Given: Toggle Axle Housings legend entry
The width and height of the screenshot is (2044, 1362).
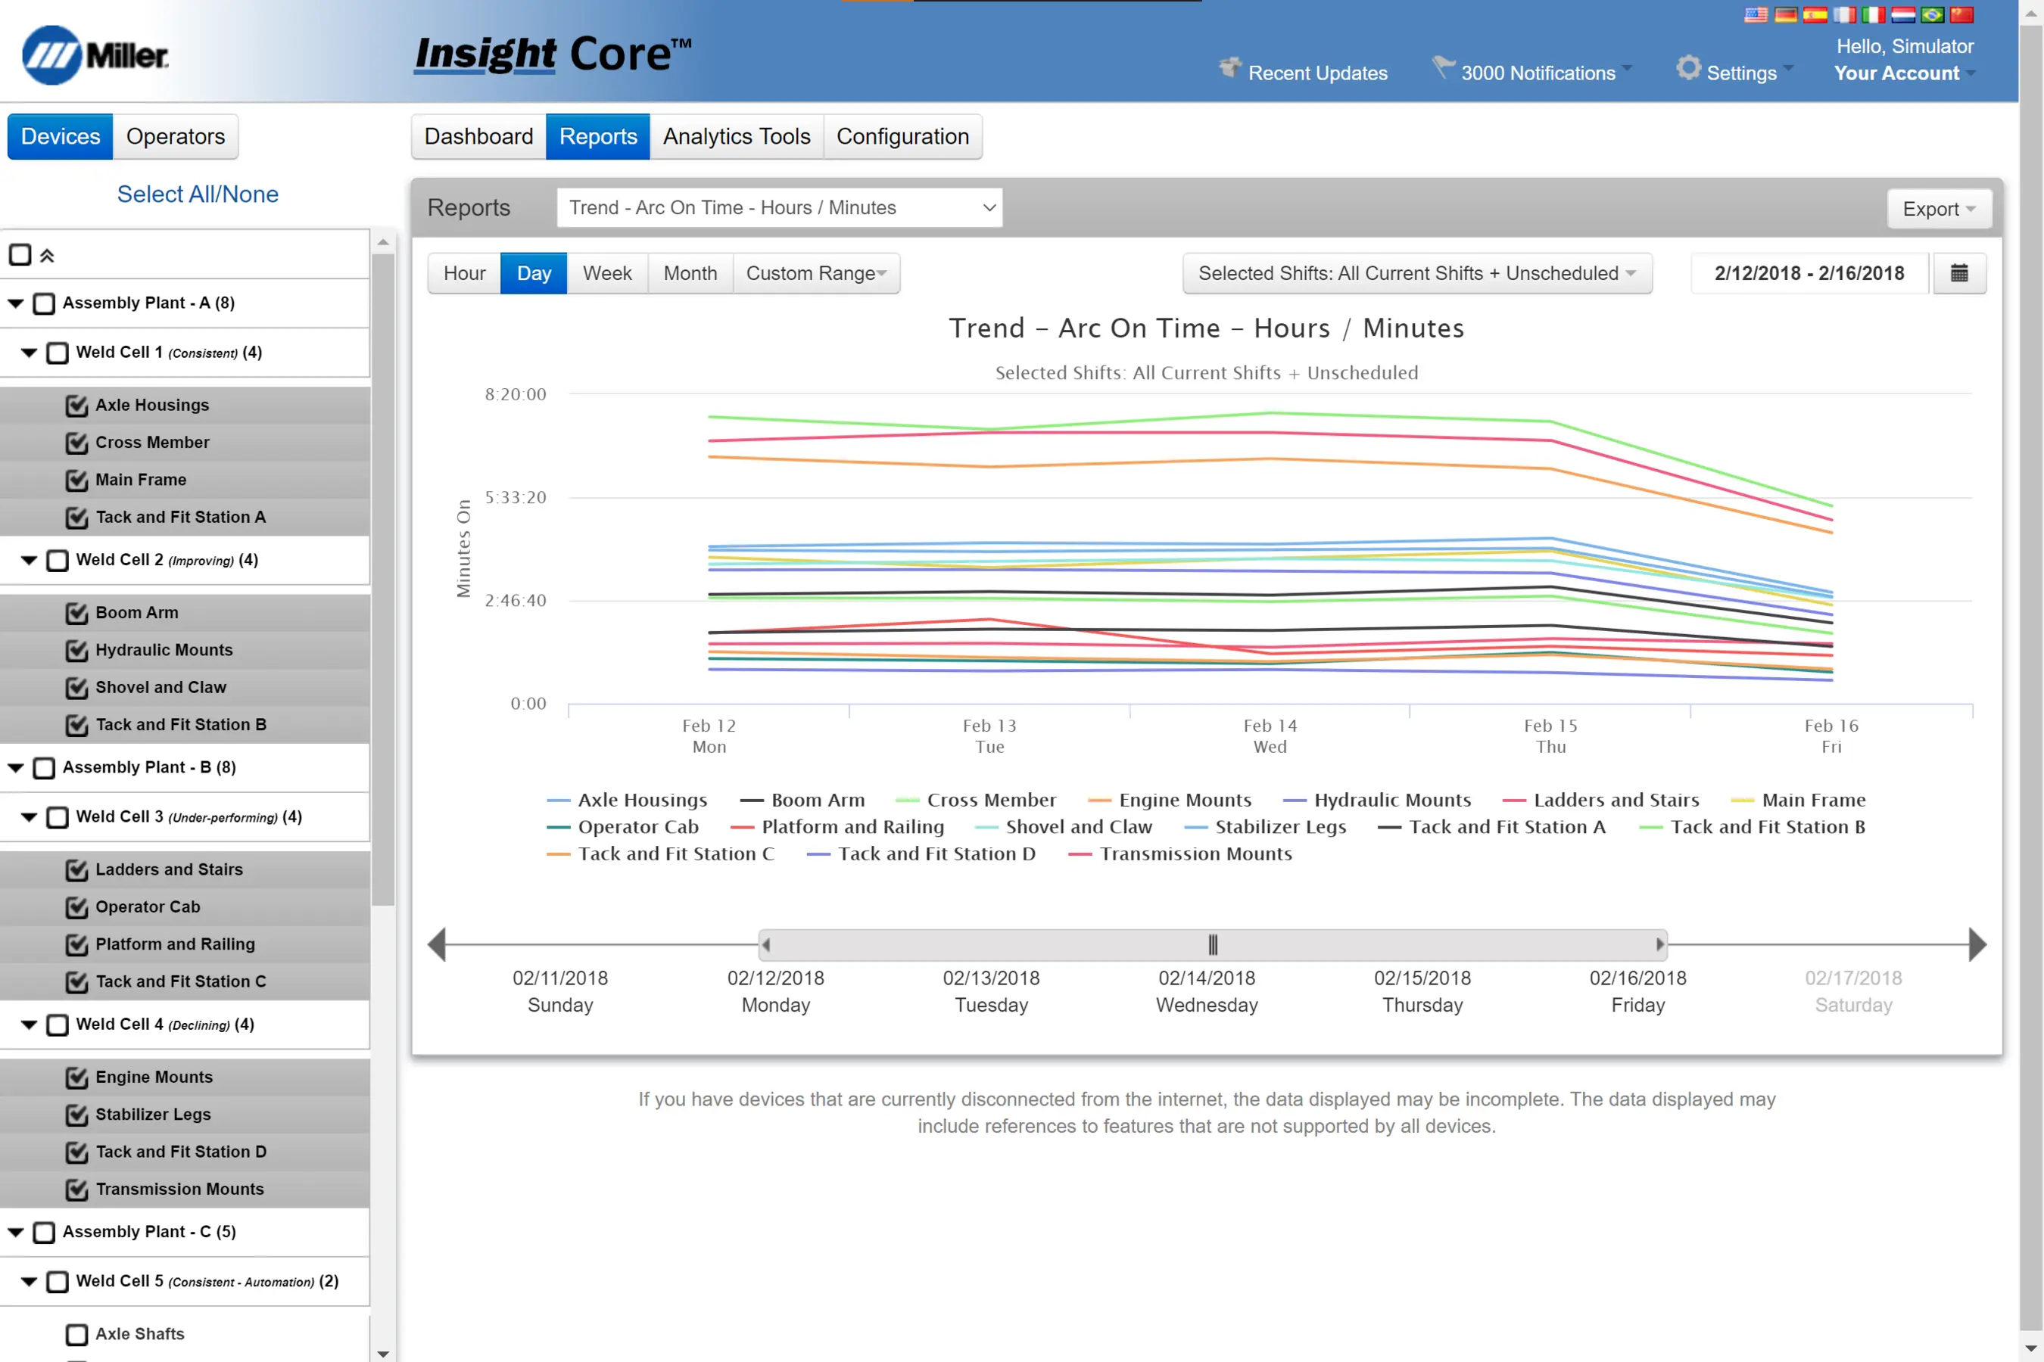Looking at the screenshot, I should pyautogui.click(x=627, y=800).
